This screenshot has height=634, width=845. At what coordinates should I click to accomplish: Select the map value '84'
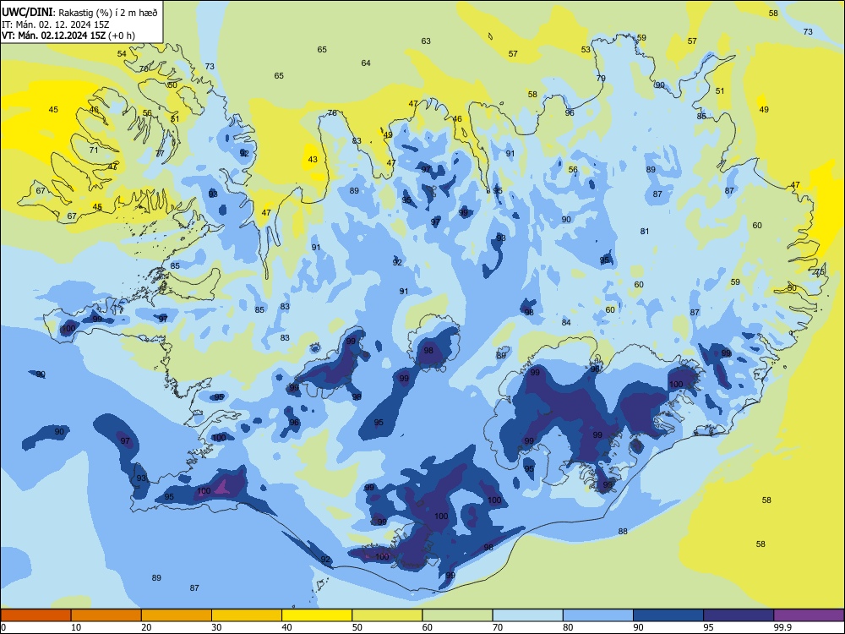tap(566, 322)
